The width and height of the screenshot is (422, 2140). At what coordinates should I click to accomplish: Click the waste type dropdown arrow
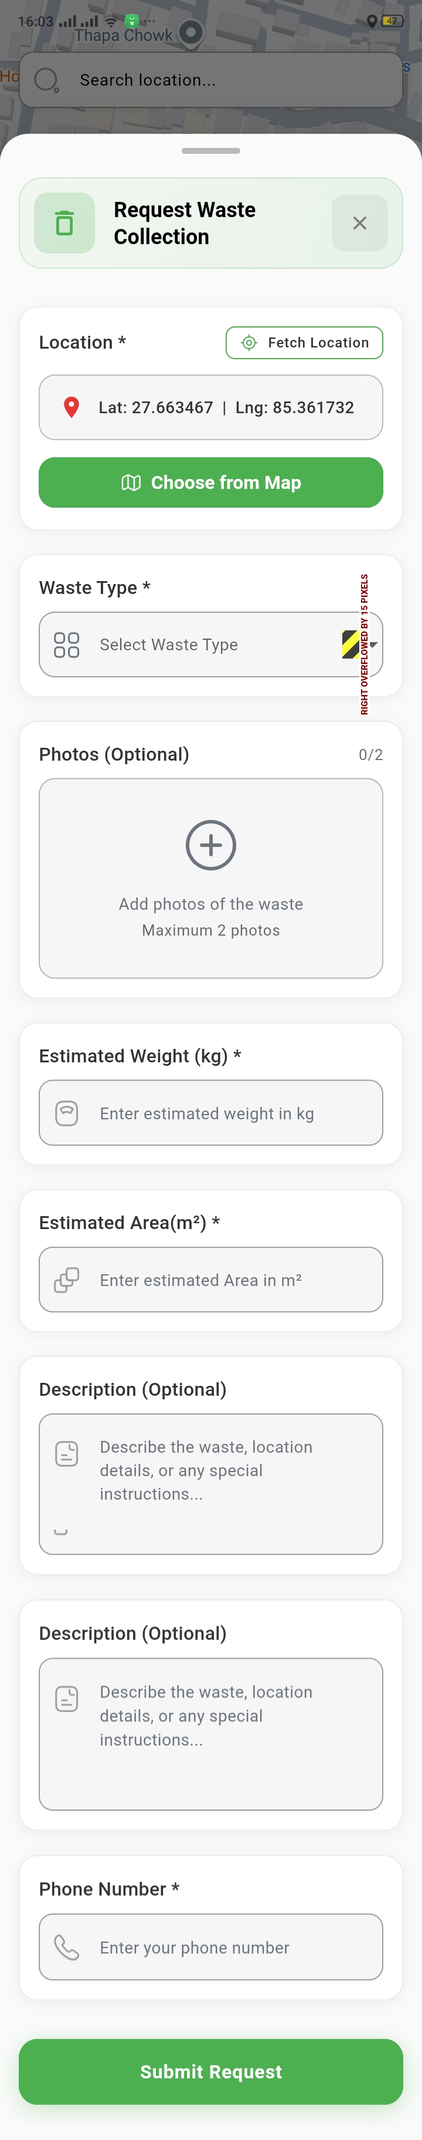[373, 644]
